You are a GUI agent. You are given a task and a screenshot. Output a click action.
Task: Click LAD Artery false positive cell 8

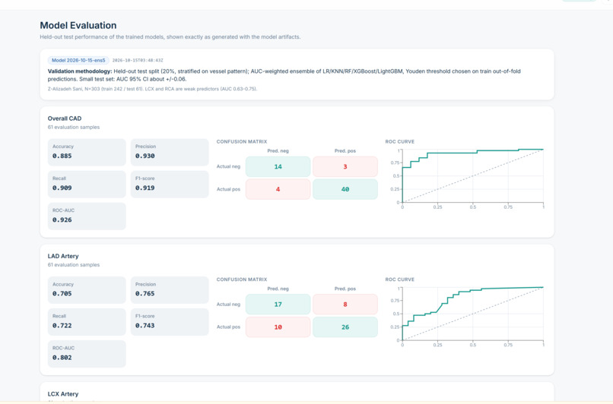[x=345, y=305]
